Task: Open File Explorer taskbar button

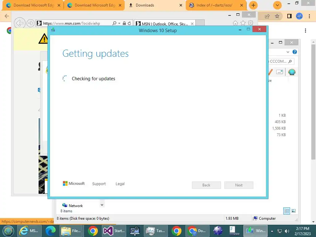Action: (72, 231)
